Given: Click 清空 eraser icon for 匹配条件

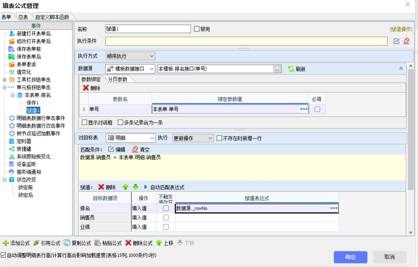Looking at the screenshot, I should [135, 150].
